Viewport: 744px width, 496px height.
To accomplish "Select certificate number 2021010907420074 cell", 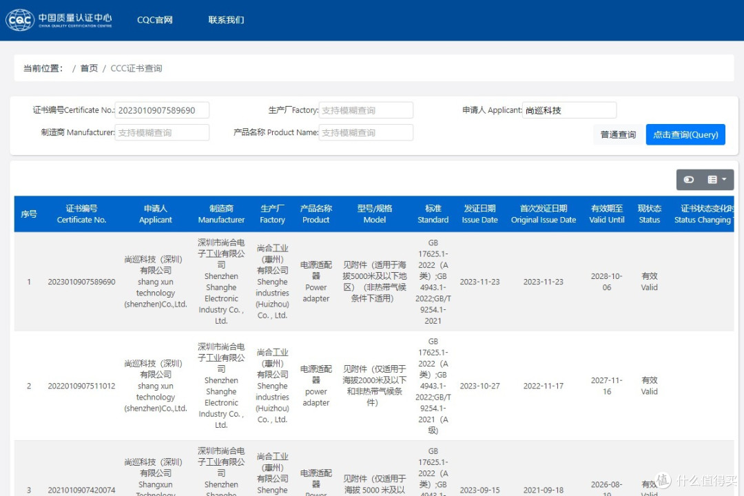I will [x=81, y=490].
